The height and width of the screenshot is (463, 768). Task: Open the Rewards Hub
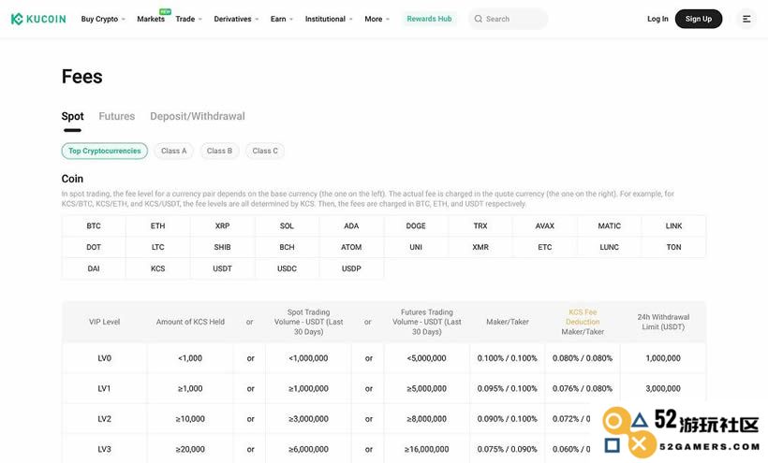click(x=429, y=19)
